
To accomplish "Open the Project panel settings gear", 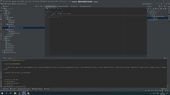I will pyautogui.click(x=41, y=6).
